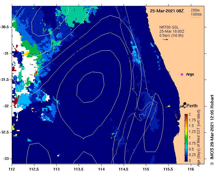Click the Age (days) of filled SST label
This screenshot has width=217, height=174.
click(x=199, y=138)
